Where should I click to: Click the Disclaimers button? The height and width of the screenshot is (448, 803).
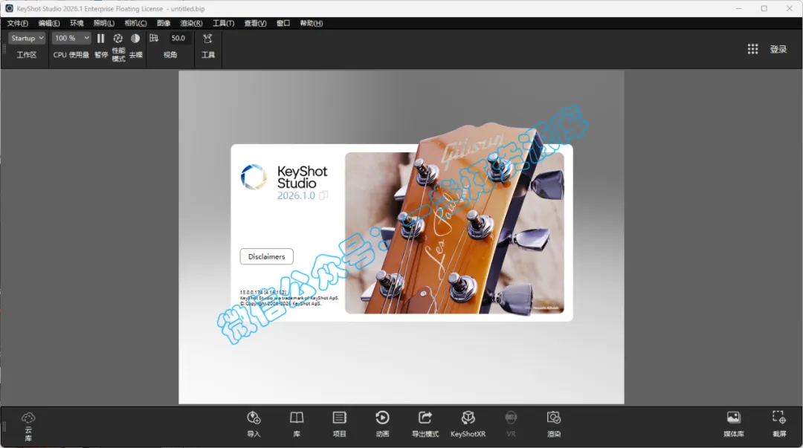266,256
